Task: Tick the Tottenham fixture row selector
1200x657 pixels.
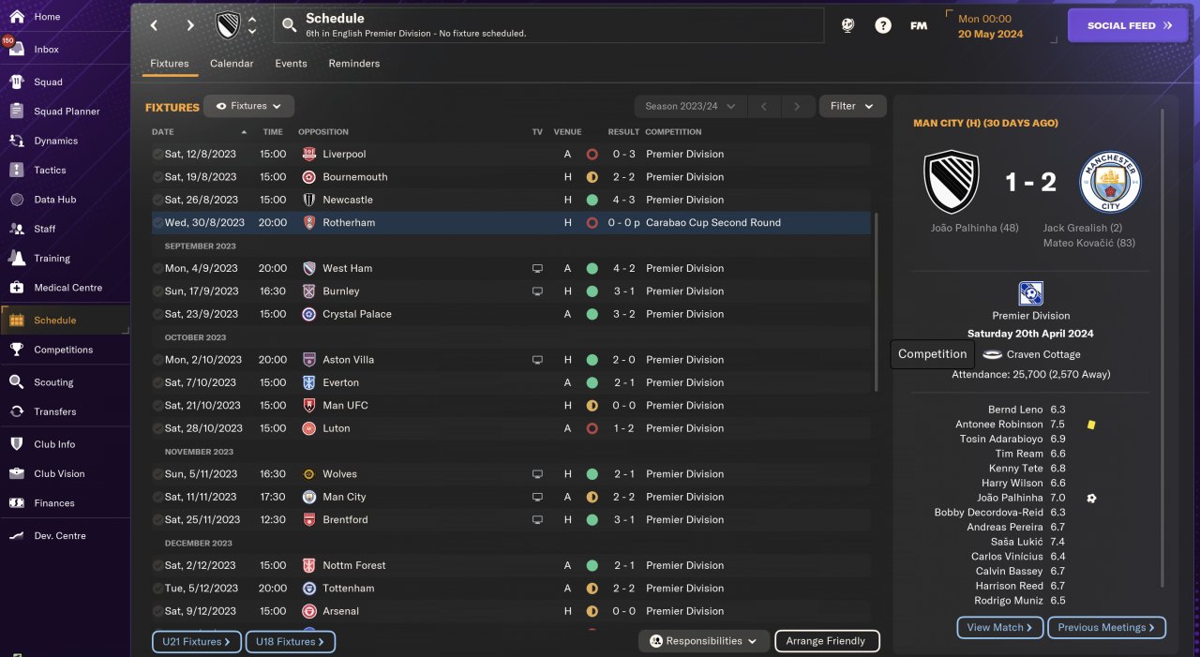Action: pyautogui.click(x=157, y=588)
